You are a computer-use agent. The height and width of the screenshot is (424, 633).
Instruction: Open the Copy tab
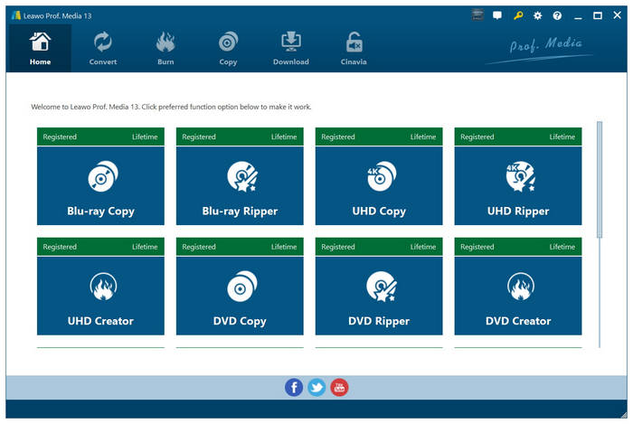point(228,49)
